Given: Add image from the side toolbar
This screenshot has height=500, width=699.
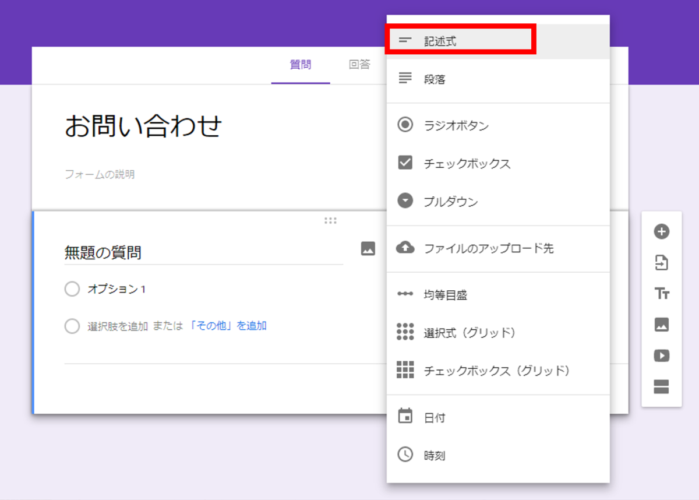Looking at the screenshot, I should coord(661,325).
